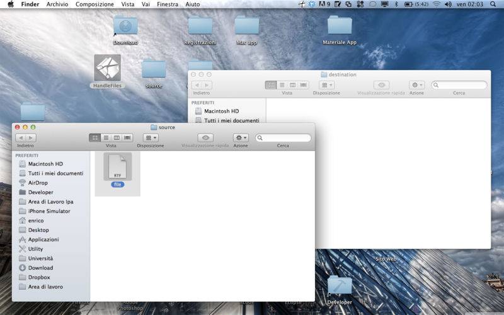Viewport: 504px width, 315px height.
Task: Switch source window to Cover Flow view
Action: (x=127, y=138)
